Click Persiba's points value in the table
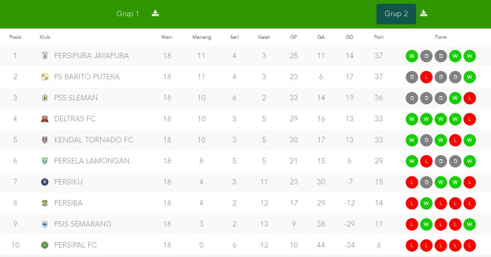Screen dimensions: 491x257 [x=378, y=203]
